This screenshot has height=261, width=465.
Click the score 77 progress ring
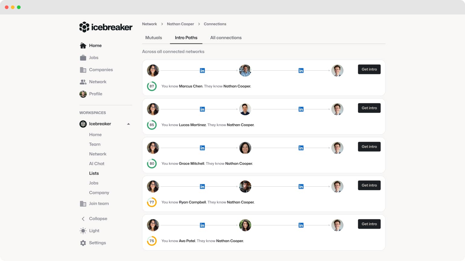pos(152,202)
